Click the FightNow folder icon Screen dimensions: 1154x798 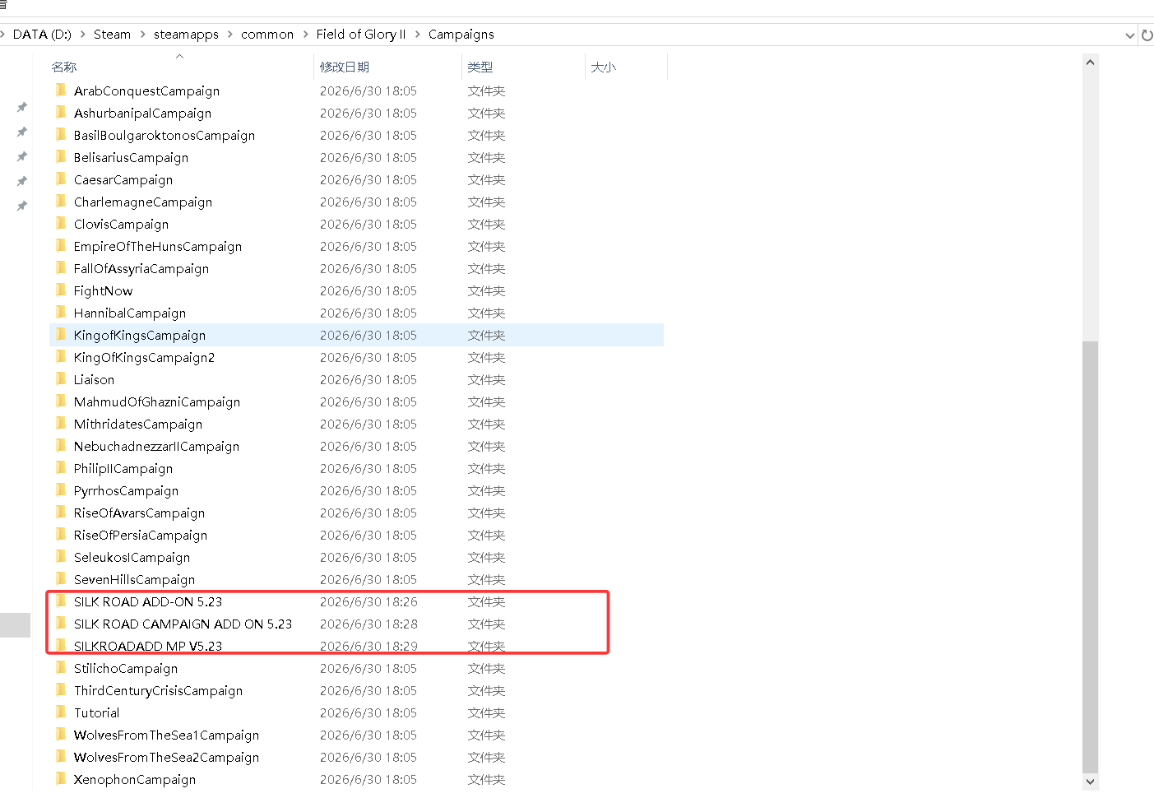tap(61, 290)
